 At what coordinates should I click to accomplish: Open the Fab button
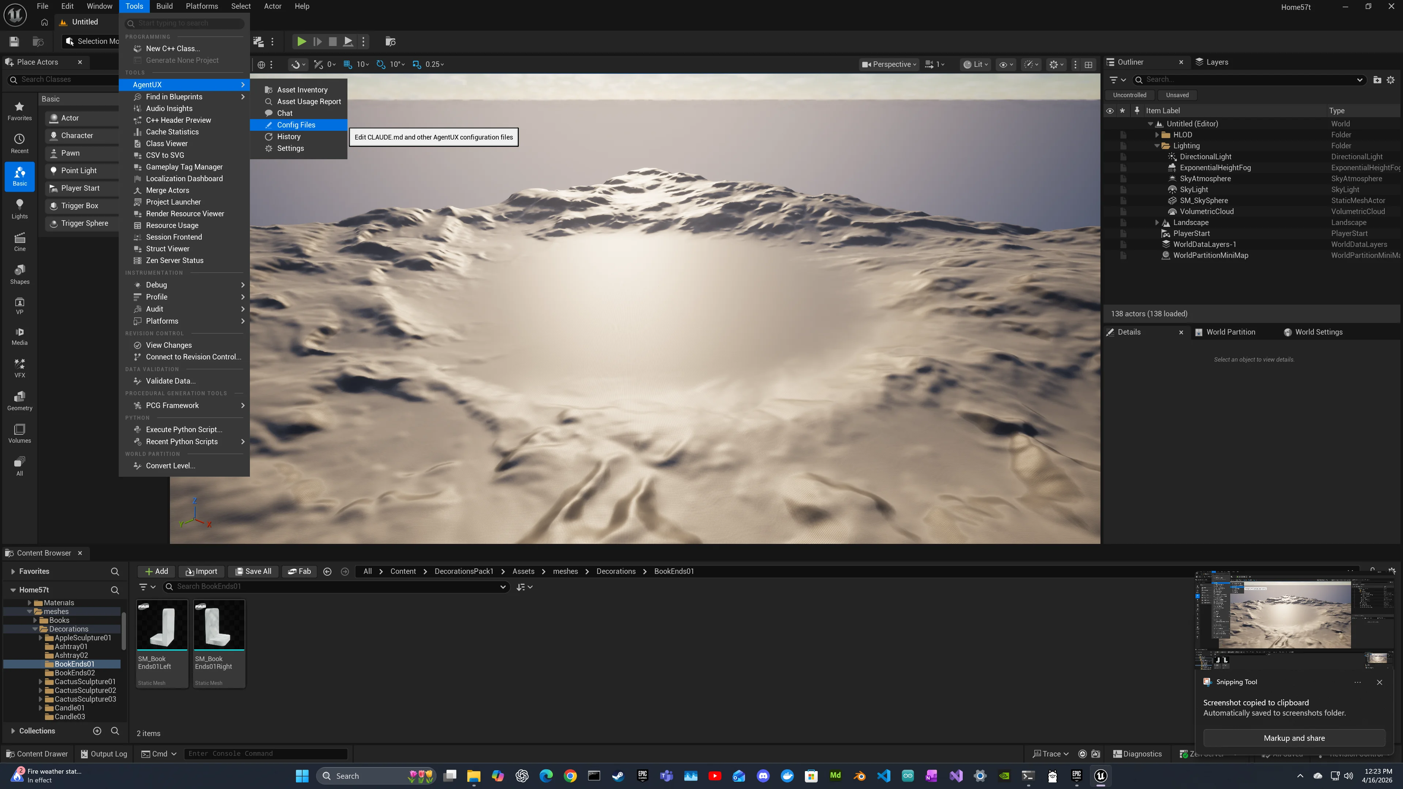[x=299, y=571]
